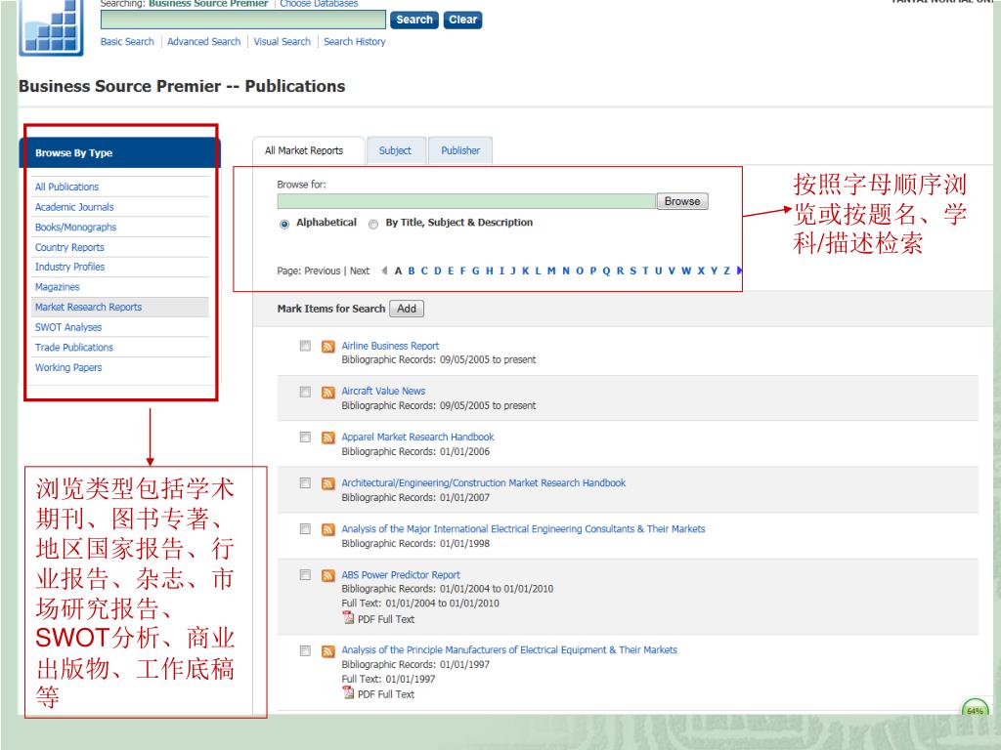
Task: Browse Industry Profiles type
Action: click(x=69, y=268)
